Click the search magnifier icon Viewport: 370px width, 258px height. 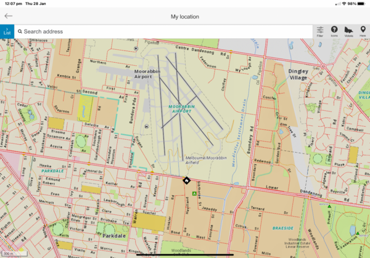pyautogui.click(x=20, y=31)
